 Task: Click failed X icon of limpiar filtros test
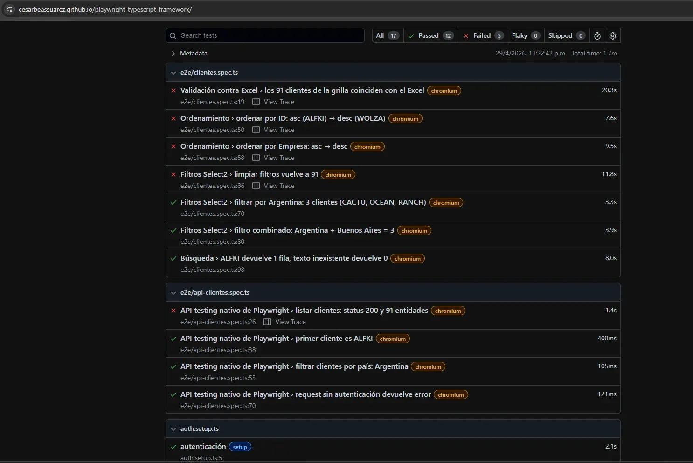coord(173,174)
